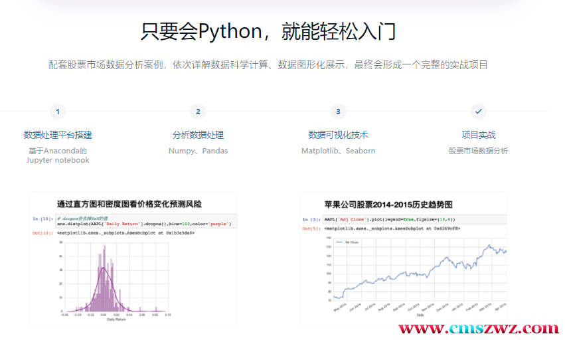The width and height of the screenshot is (565, 340).
Task: Click the AAPL Adj Close plot code cell
Action: click(x=388, y=218)
